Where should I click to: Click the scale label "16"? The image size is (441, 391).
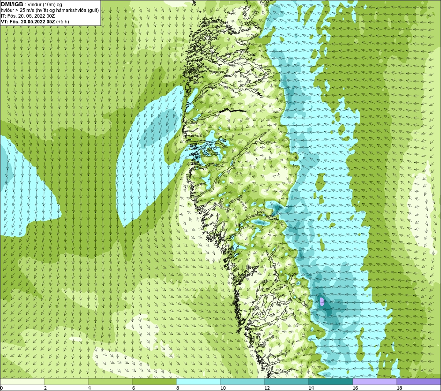point(355,388)
